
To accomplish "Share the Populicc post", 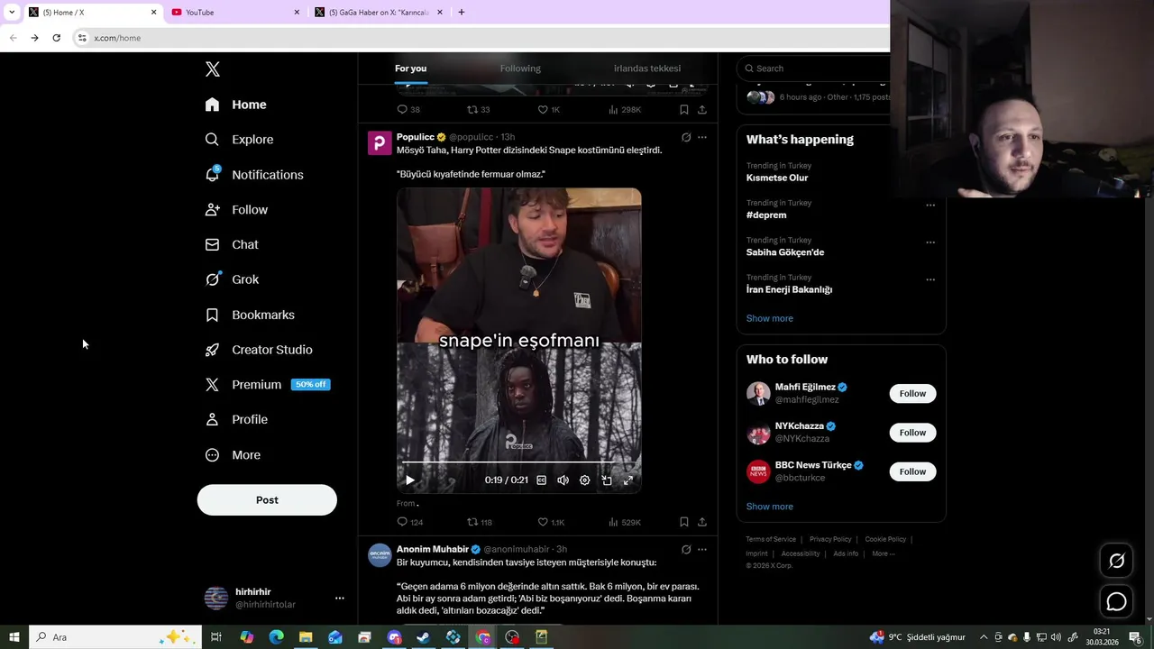I will [702, 522].
